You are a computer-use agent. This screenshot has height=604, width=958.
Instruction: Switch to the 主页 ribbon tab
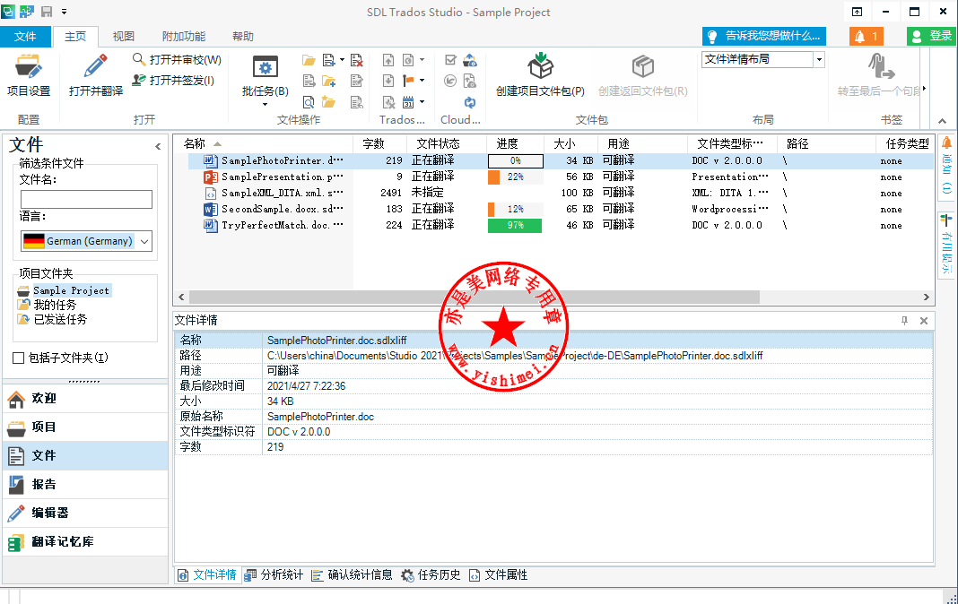(x=75, y=37)
